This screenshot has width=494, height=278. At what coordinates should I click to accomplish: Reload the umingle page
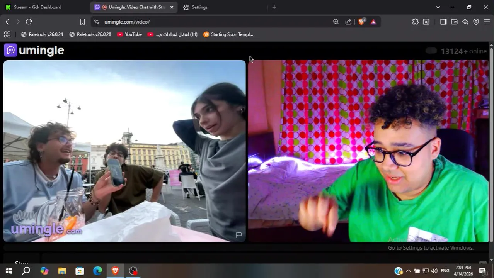click(29, 22)
